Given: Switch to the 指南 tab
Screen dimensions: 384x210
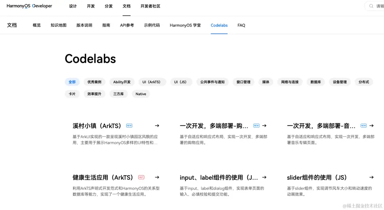Looking at the screenshot, I should click(106, 25).
